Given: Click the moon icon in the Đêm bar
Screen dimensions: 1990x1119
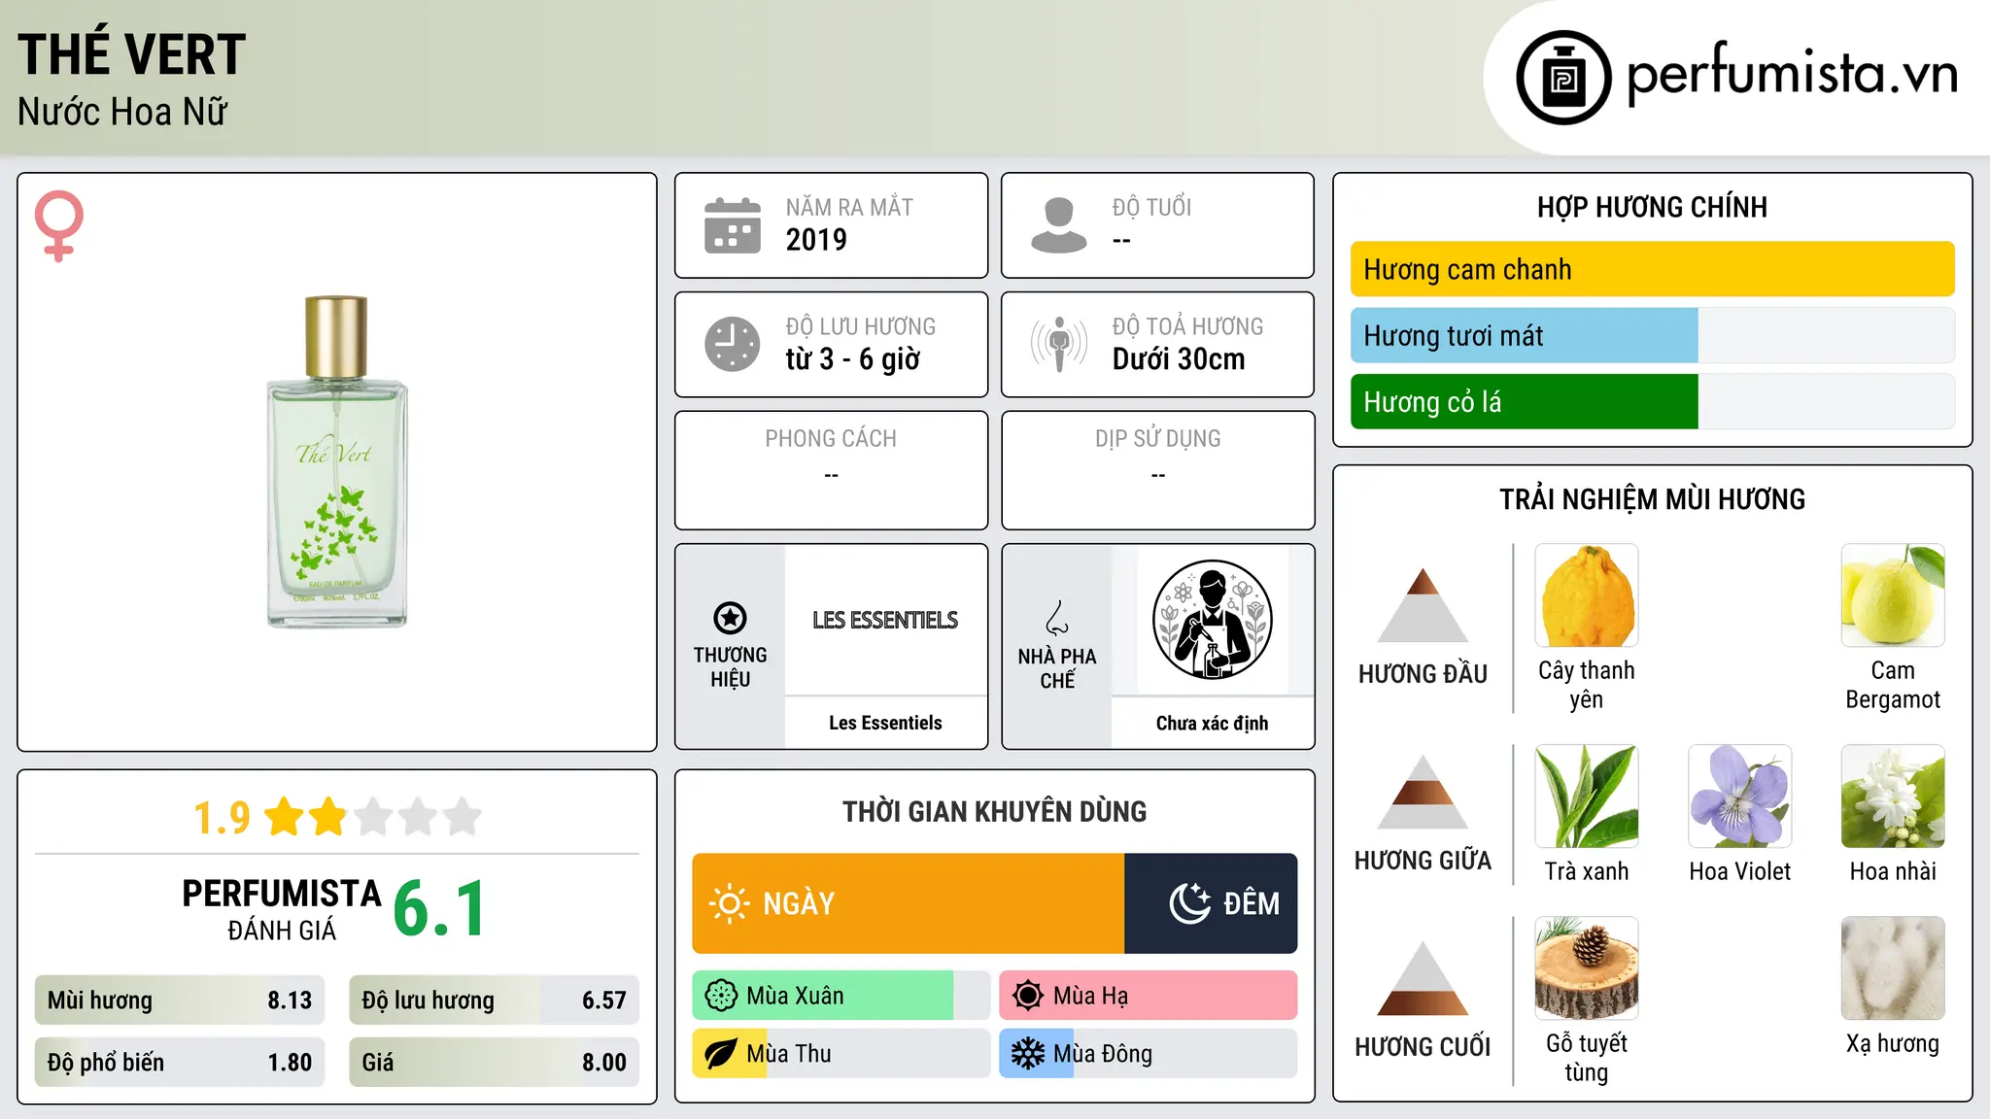Looking at the screenshot, I should pyautogui.click(x=1190, y=903).
